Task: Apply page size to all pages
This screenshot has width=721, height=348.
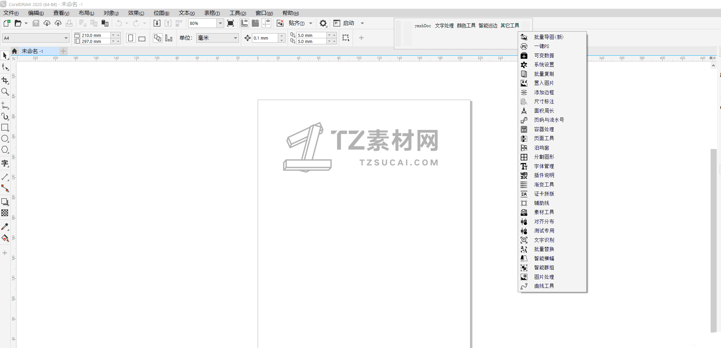Action: pyautogui.click(x=157, y=38)
